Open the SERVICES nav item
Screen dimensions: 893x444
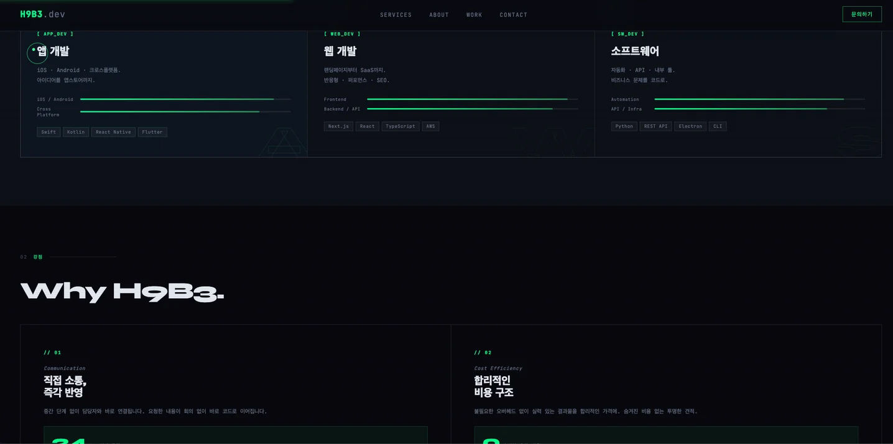[x=396, y=15]
